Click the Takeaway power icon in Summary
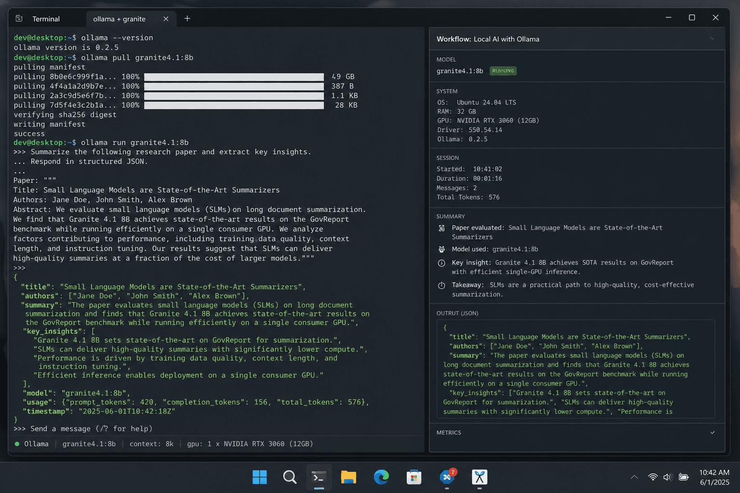 (x=442, y=285)
